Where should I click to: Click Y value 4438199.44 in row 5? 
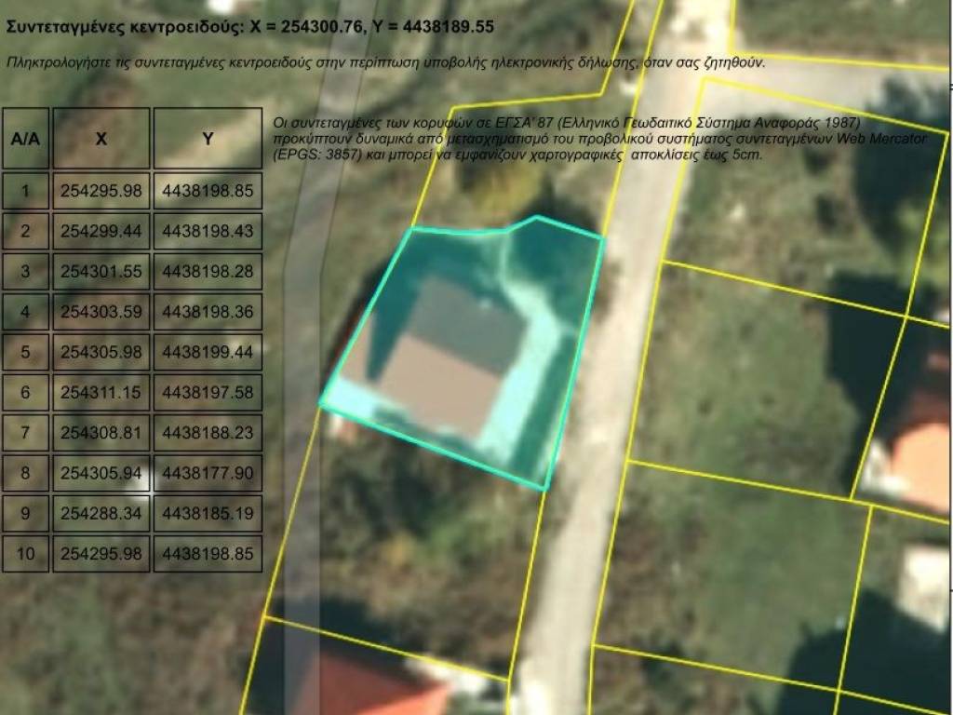pyautogui.click(x=208, y=352)
